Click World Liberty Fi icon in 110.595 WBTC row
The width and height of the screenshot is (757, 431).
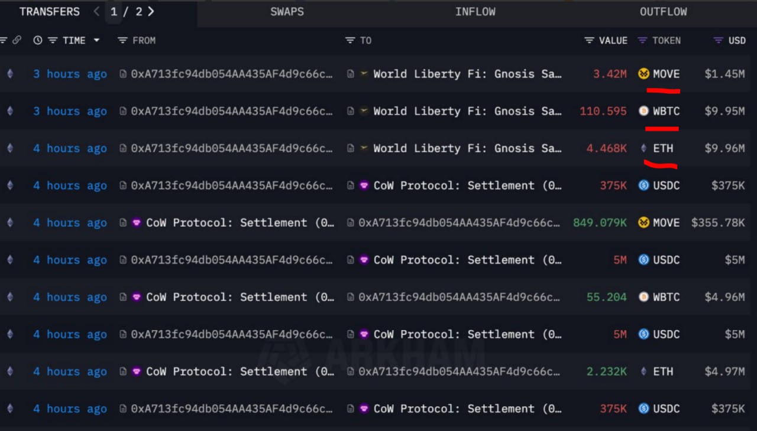coord(364,111)
